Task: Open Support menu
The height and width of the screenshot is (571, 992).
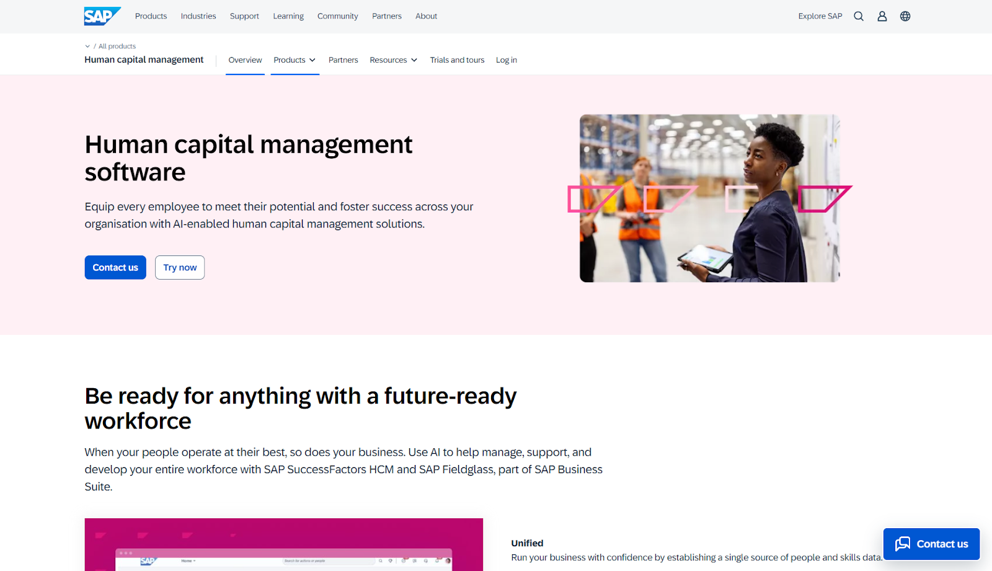Action: click(244, 16)
